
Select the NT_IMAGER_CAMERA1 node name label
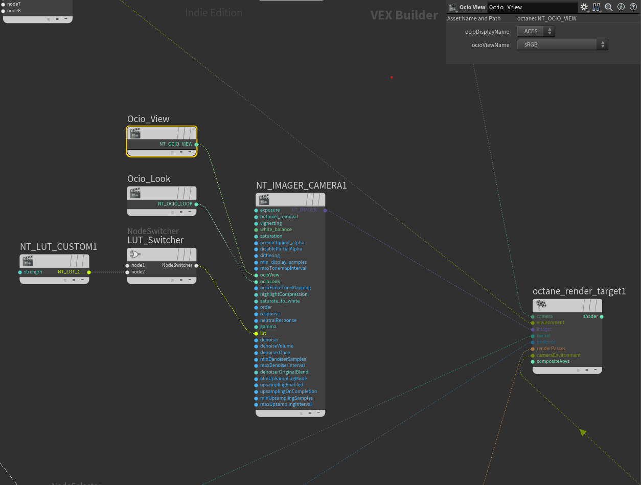(302, 186)
